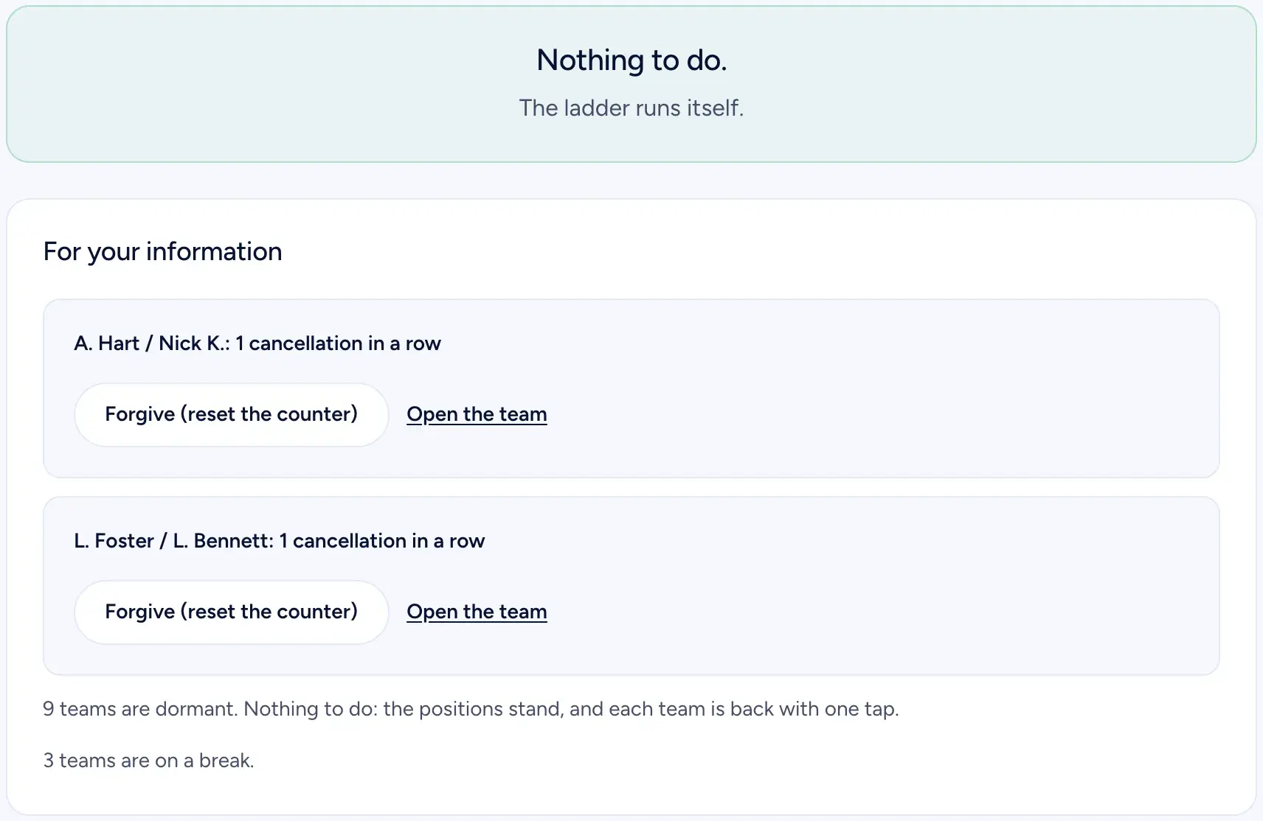Forgive L. Foster / L. Bennett cancellation counter
The image size is (1263, 821).
coord(231,612)
